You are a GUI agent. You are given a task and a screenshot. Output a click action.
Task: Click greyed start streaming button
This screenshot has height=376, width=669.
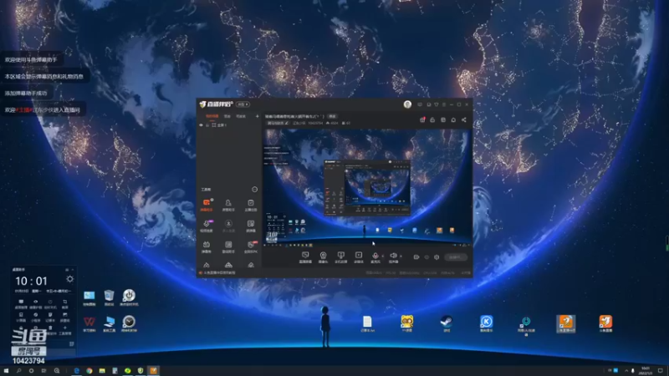tap(456, 257)
